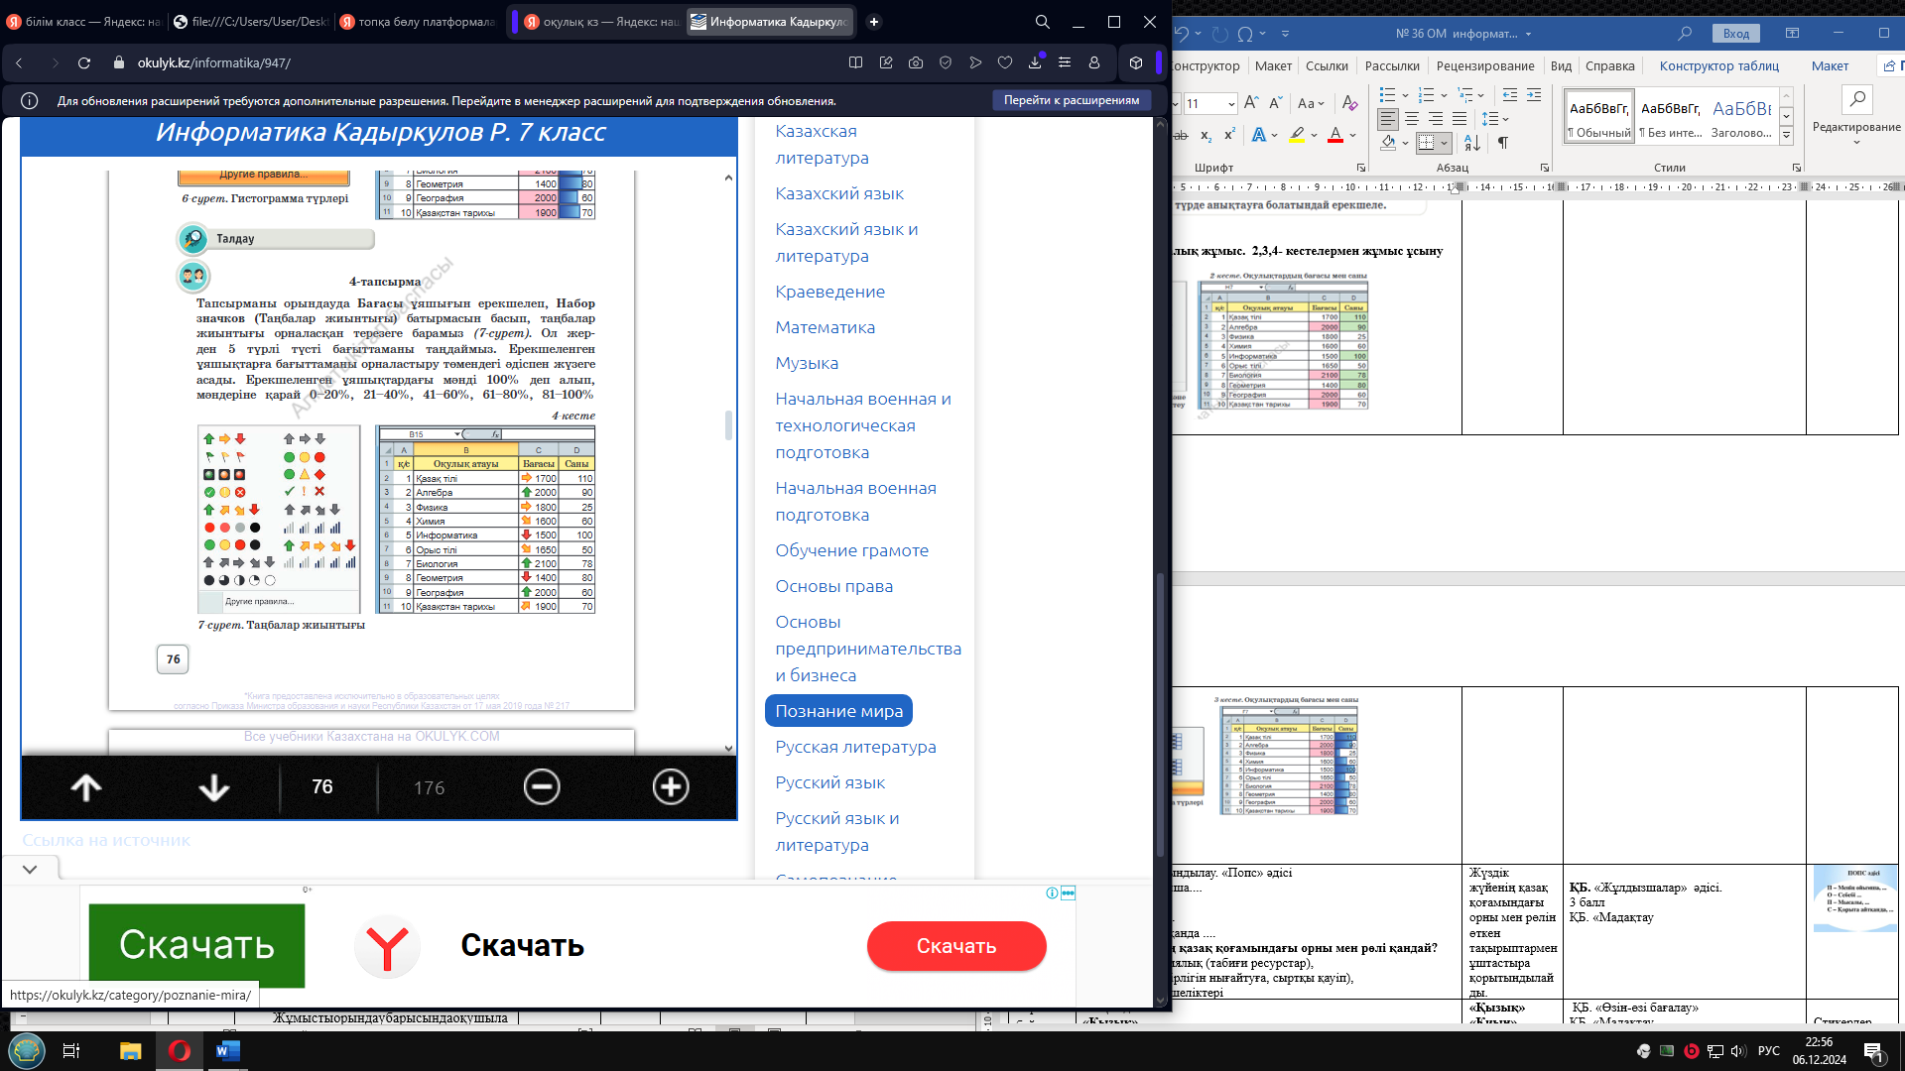
Task: Sort text with the A-Я sort icon
Action: click(x=1472, y=143)
